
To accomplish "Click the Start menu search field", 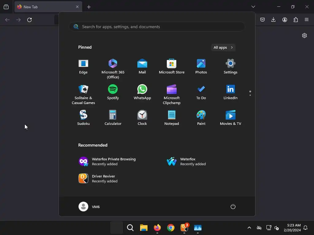I will tap(157, 27).
